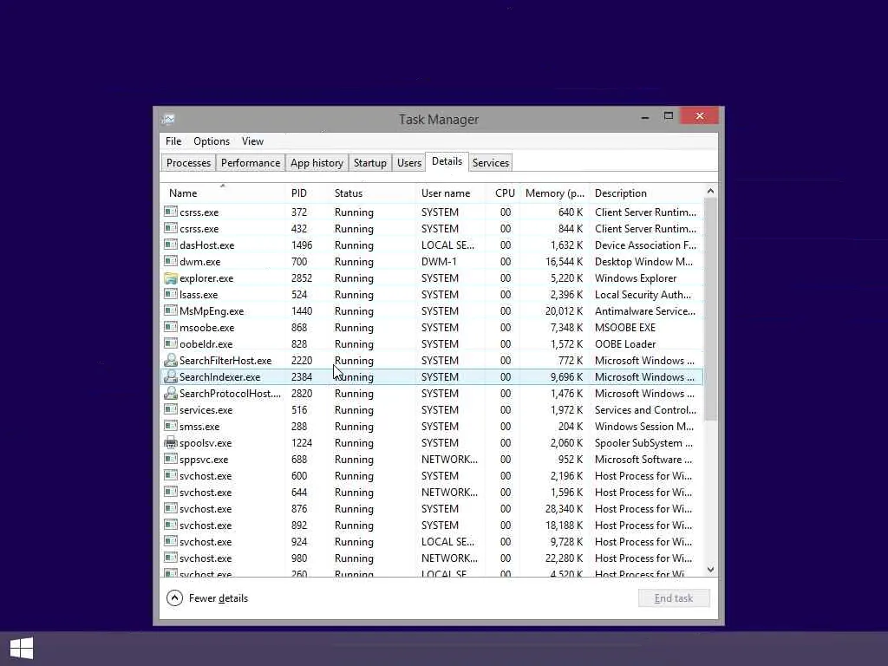Image resolution: width=888 pixels, height=666 pixels.
Task: Switch to the Services tab
Action: coord(491,162)
